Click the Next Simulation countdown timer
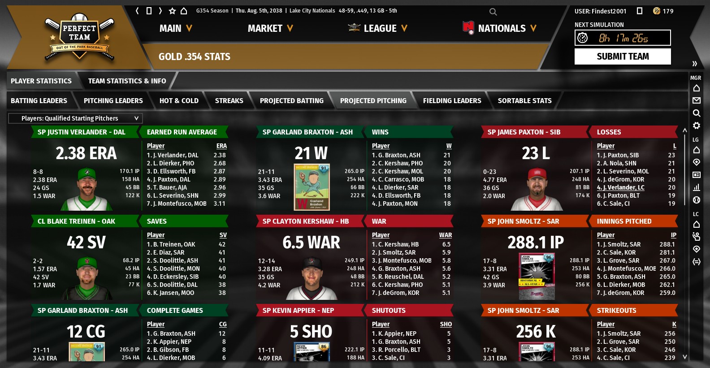The height and width of the screenshot is (368, 710). point(623,38)
